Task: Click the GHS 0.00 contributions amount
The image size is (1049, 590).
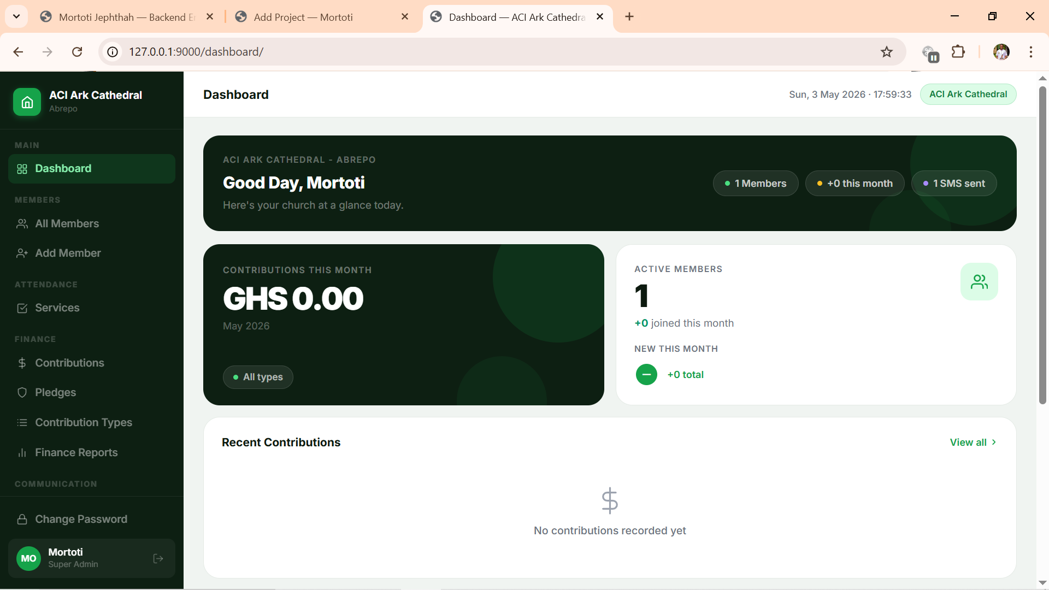Action: click(x=293, y=299)
